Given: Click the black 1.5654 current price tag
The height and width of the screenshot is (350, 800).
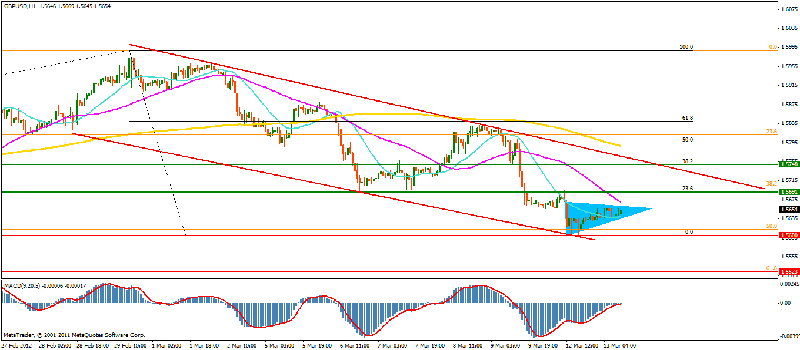Looking at the screenshot, I should [x=788, y=210].
